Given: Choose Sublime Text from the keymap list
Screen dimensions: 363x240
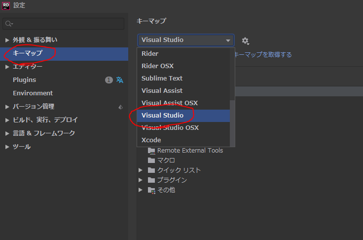Looking at the screenshot, I should 162,79.
